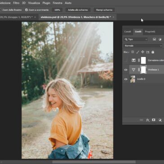The width and height of the screenshot is (164, 164).
Task: Switch to the Gruppo 1 document tab
Action: (x=16, y=17)
